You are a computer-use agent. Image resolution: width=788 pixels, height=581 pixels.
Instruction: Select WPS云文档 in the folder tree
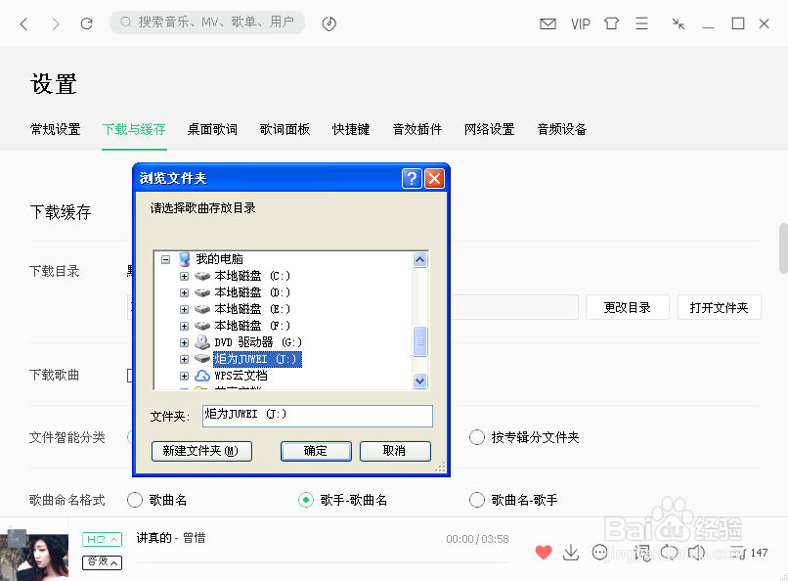[241, 376]
